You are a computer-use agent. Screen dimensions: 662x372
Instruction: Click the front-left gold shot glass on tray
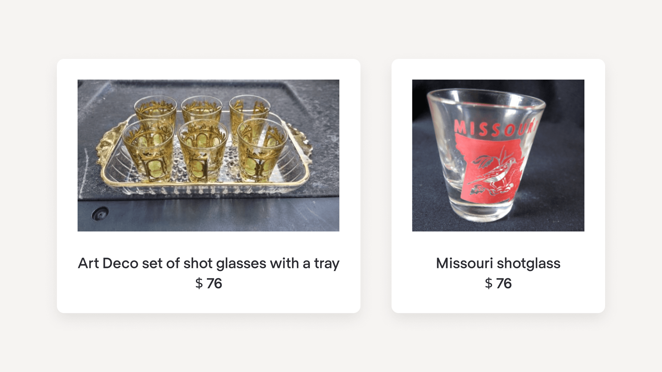click(x=149, y=152)
